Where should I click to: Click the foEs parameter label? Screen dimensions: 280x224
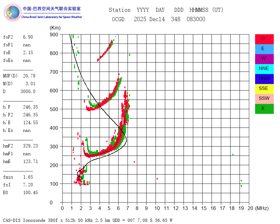(8, 60)
